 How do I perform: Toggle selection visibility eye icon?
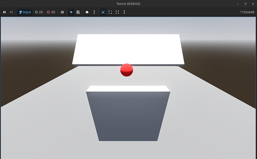click(62, 12)
